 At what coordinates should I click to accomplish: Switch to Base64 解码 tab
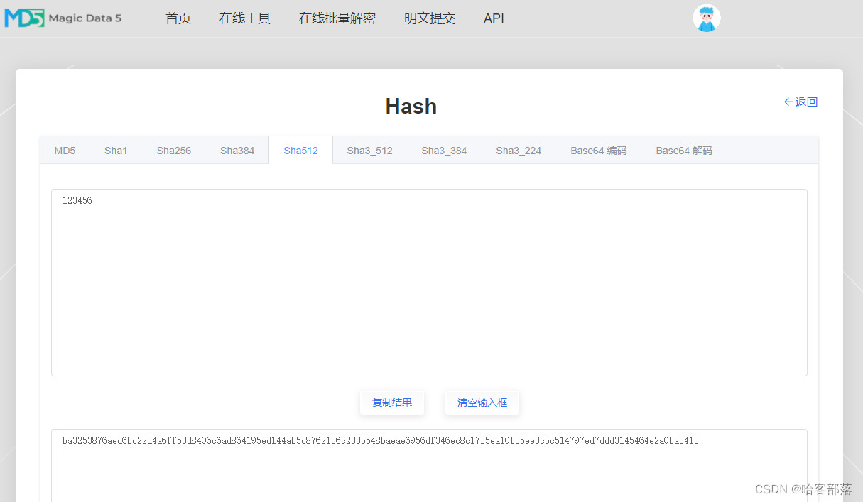tap(684, 151)
